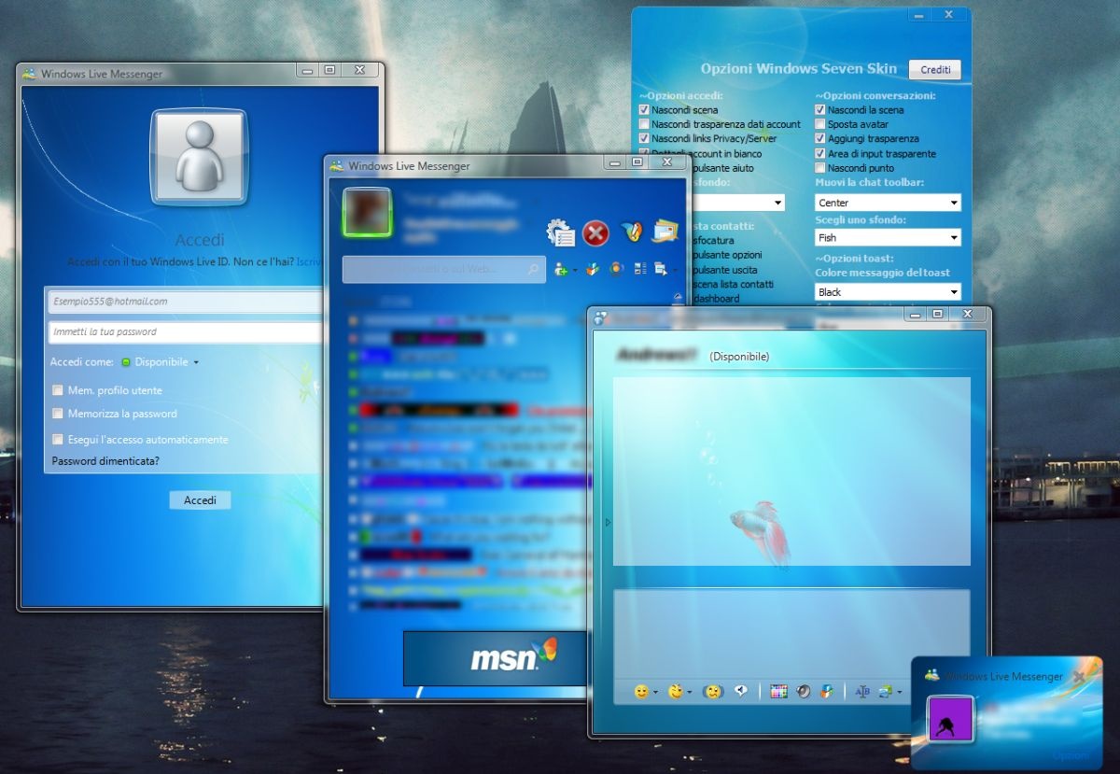Open the wink emoticon picker in chat

coord(675,692)
